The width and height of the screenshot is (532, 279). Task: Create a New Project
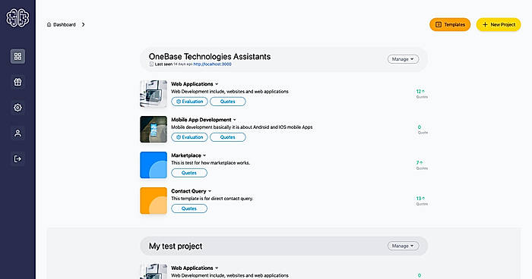(x=499, y=24)
